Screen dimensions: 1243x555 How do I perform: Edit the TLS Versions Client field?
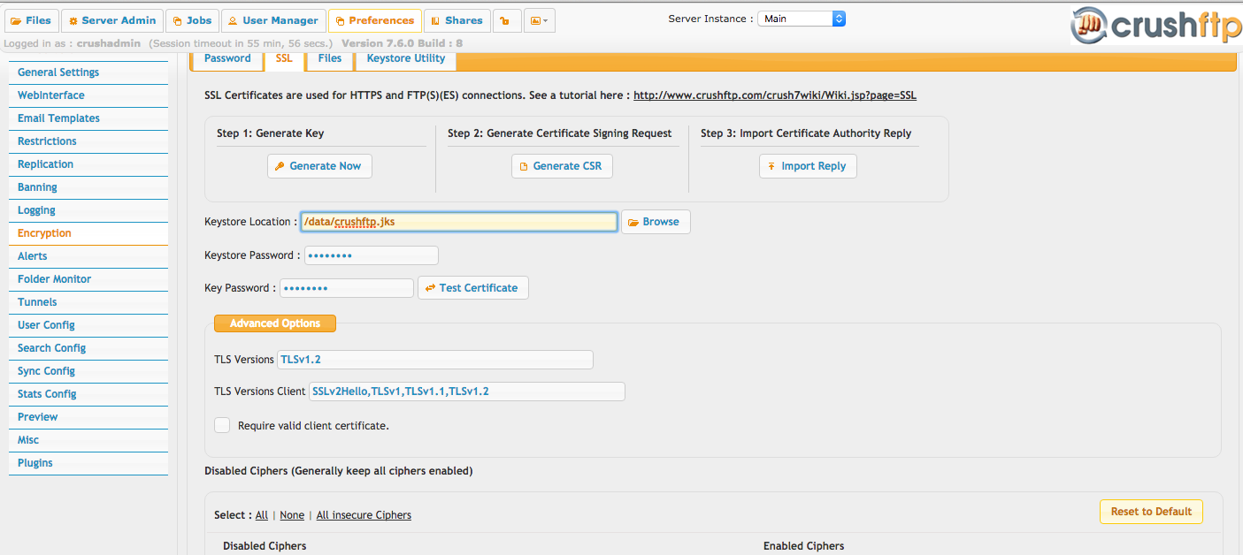coord(467,392)
